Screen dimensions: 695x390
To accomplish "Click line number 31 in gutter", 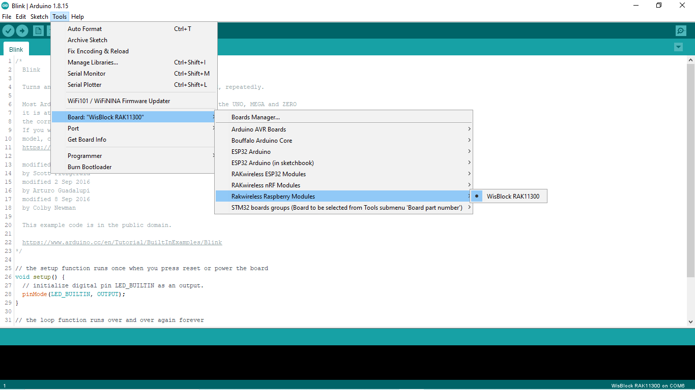I will [8, 320].
